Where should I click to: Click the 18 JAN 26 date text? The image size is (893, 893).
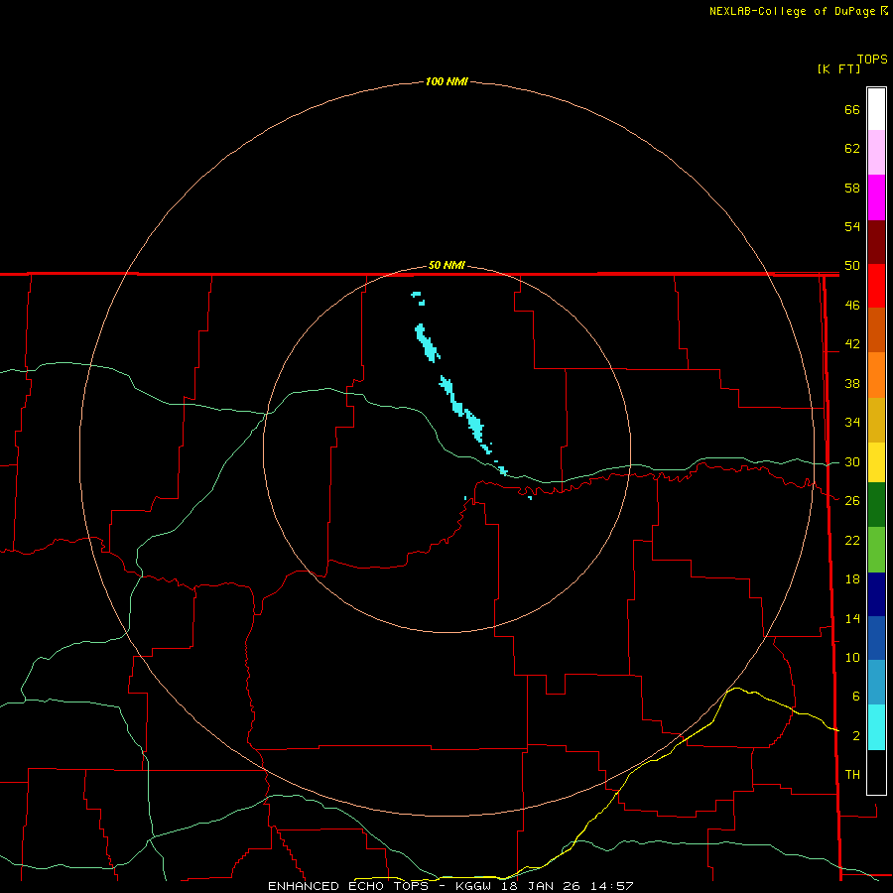[x=543, y=886]
